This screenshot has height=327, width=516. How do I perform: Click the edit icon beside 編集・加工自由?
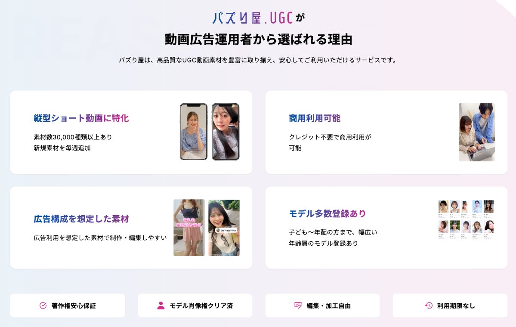coord(298,305)
